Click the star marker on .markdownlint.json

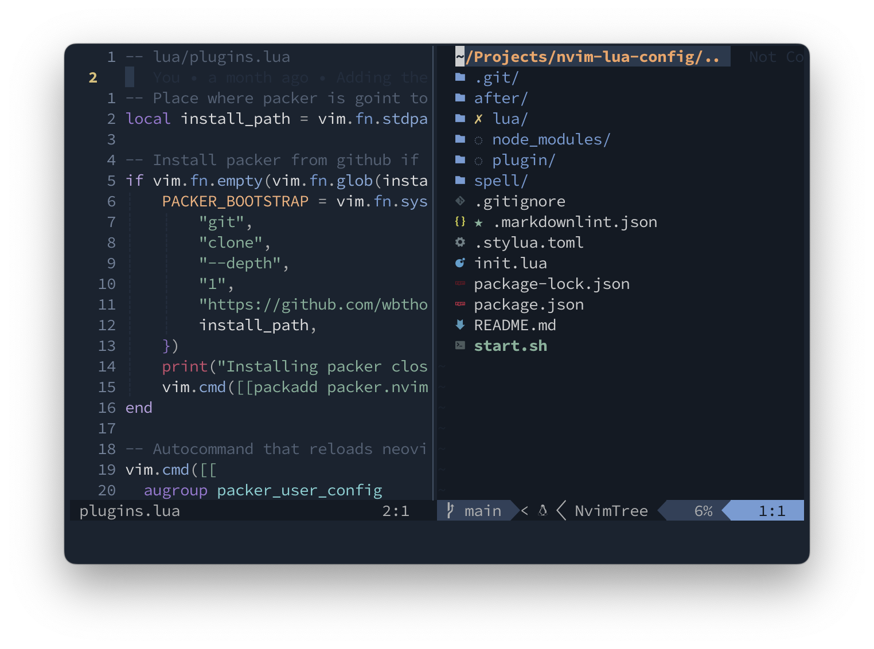point(478,222)
